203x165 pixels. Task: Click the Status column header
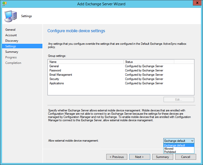[x=149, y=62]
